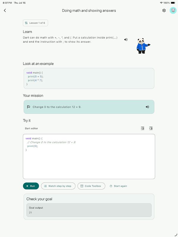Screen dimensions: 178x237
Task: Decrease indent in the Dart editor
Action: click(142, 128)
